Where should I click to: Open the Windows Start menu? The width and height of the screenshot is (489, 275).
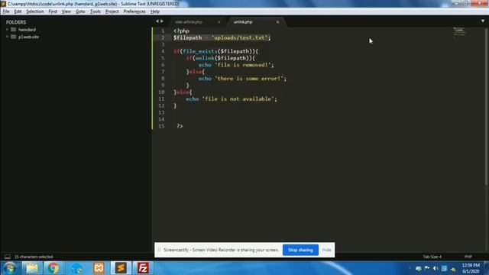[10, 268]
